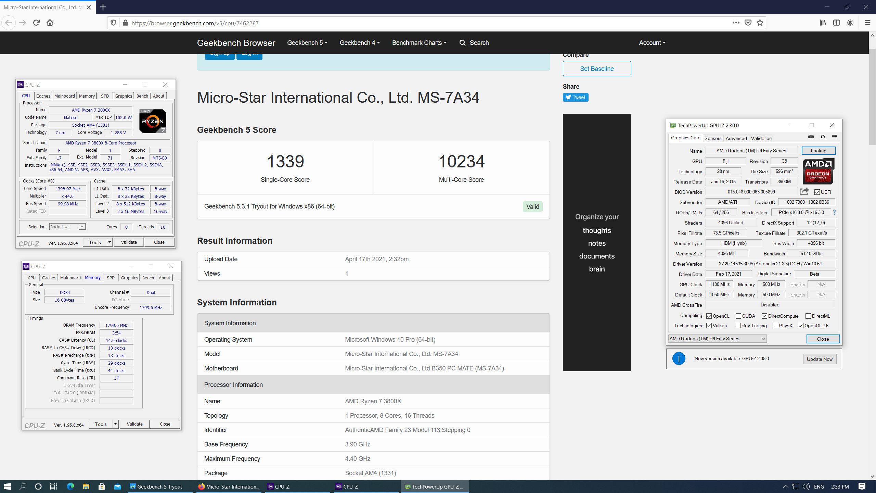Open a new browser tab
876x493 pixels.
[103, 7]
